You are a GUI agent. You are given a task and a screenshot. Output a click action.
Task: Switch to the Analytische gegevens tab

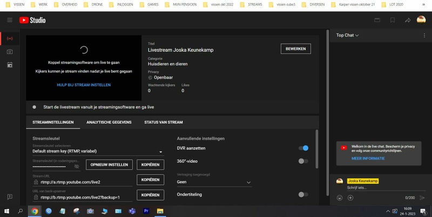point(109,122)
